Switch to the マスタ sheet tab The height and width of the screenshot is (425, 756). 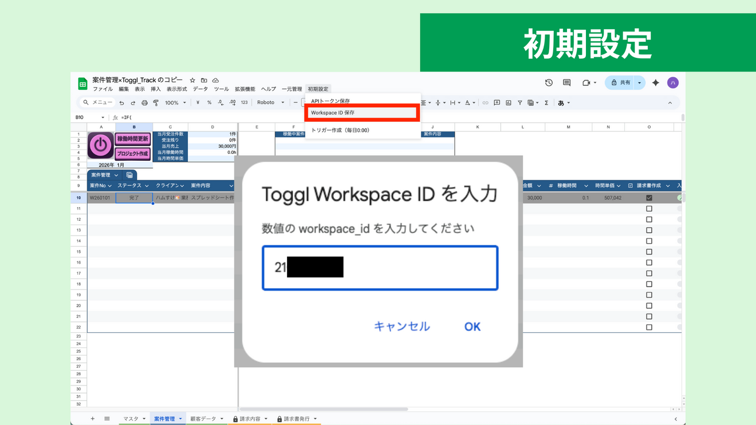click(131, 419)
